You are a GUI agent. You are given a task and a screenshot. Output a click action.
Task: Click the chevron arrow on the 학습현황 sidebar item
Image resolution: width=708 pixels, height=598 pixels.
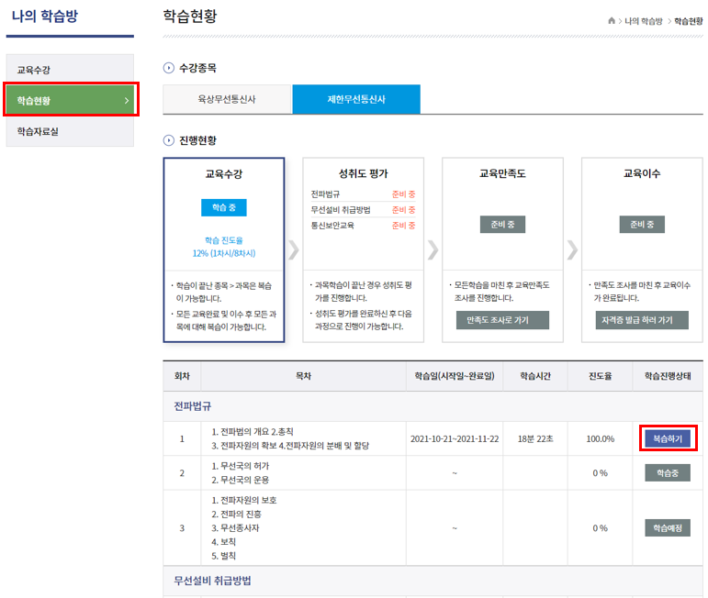(x=126, y=100)
